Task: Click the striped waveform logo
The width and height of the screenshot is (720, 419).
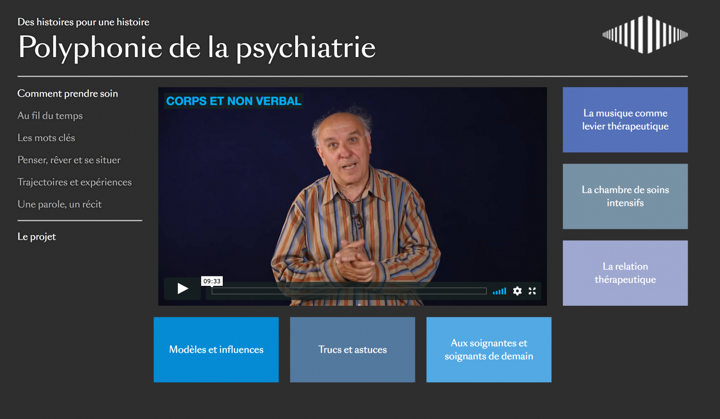Action: [x=645, y=35]
